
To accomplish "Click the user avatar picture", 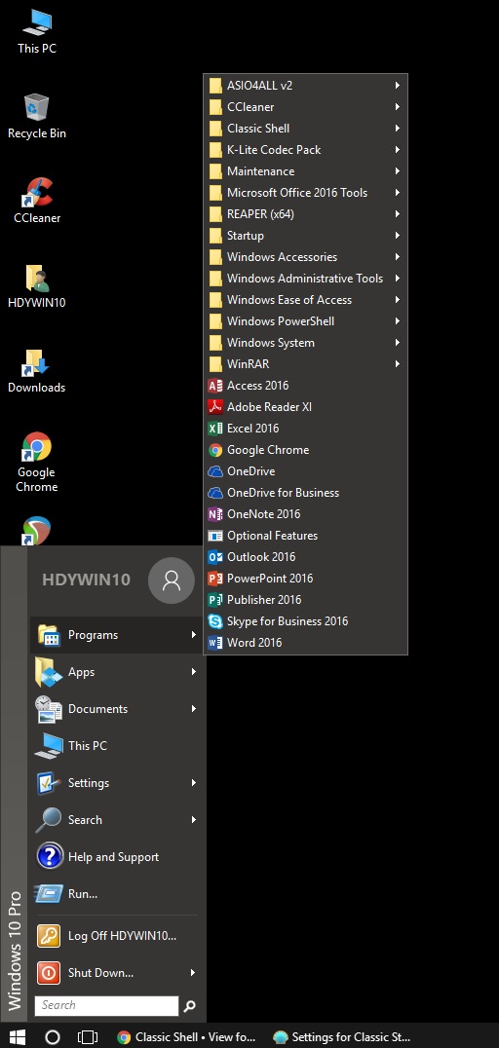I will [172, 580].
